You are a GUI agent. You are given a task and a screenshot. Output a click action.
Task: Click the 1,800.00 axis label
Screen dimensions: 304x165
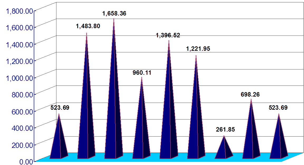click(x=20, y=11)
